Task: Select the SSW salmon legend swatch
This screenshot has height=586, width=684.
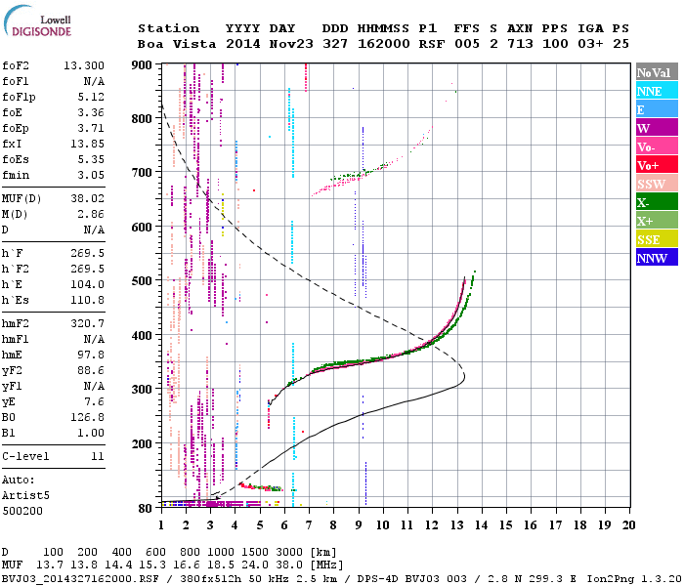Action: coord(657,184)
